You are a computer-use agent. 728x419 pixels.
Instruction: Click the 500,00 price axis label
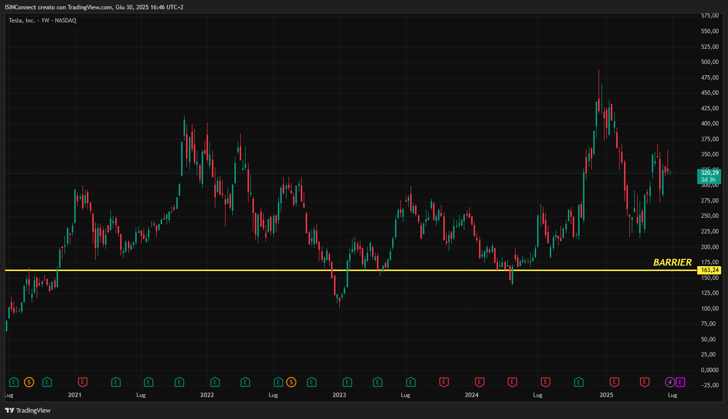710,62
